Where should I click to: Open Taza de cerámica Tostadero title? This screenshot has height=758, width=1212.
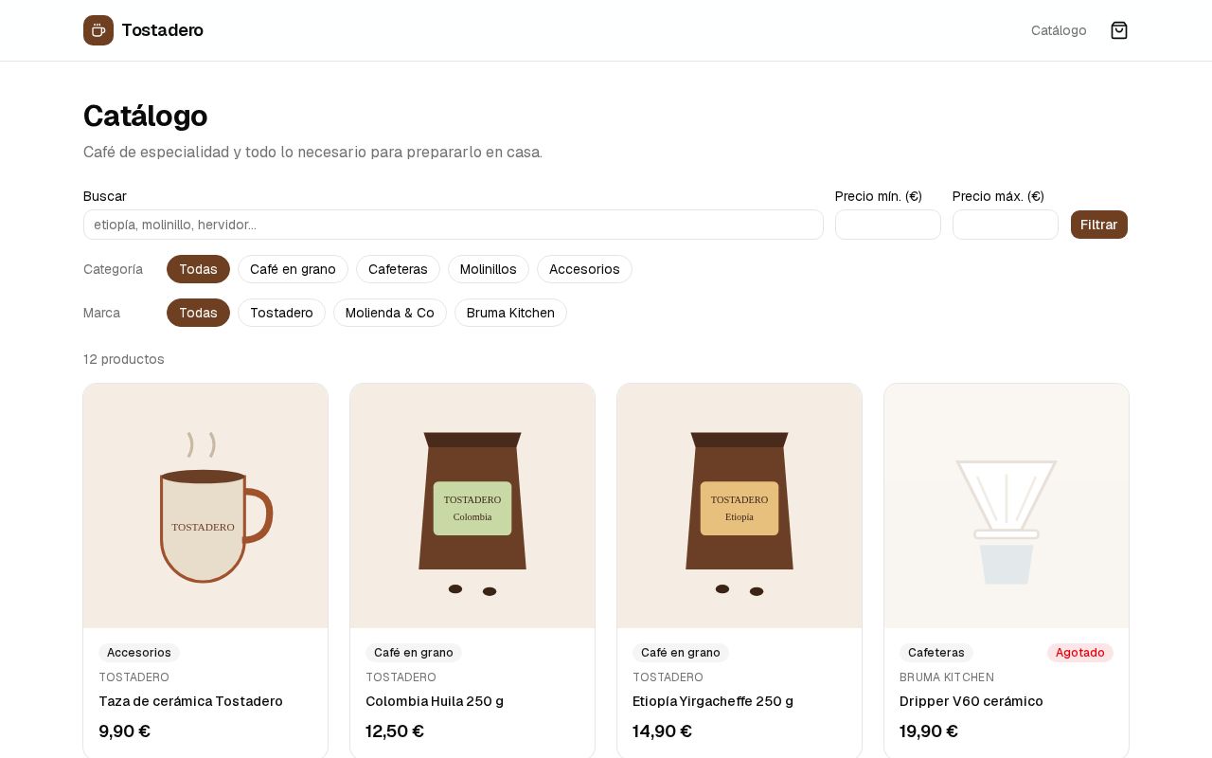tap(190, 701)
